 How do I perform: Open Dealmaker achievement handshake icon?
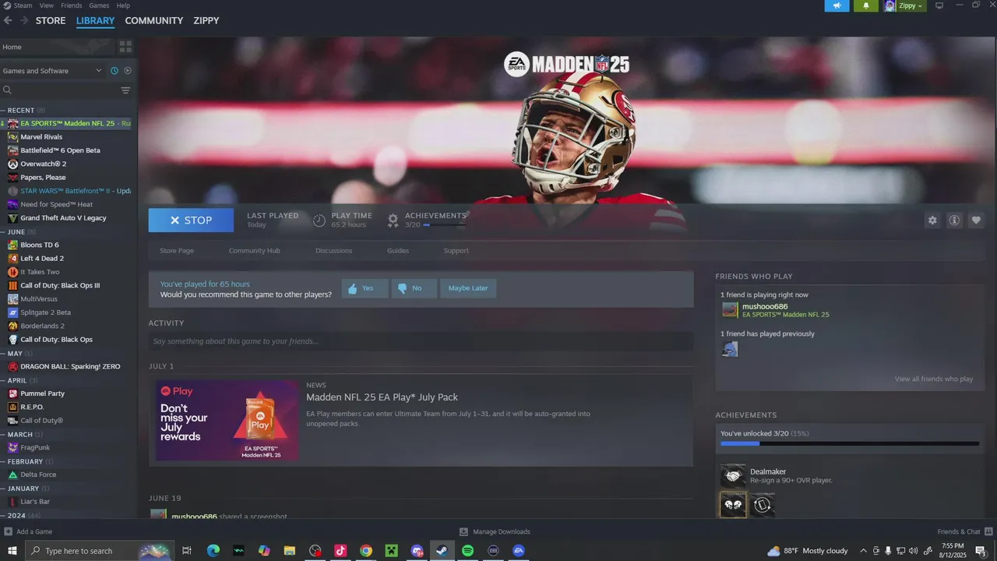733,476
